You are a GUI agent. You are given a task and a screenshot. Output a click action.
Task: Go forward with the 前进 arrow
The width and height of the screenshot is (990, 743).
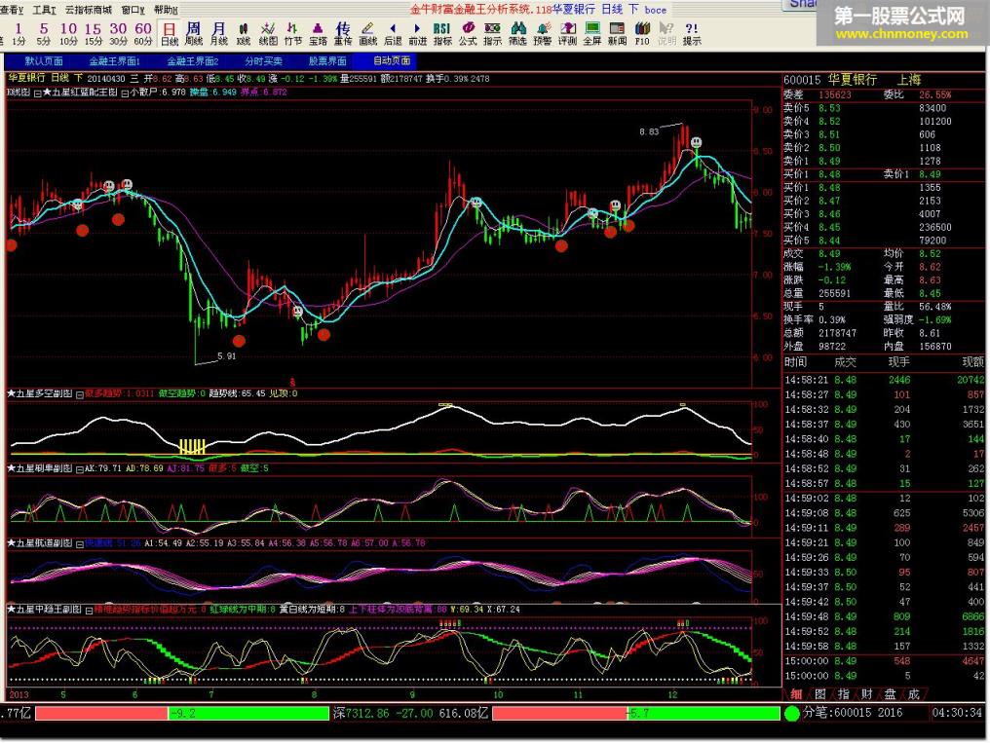pyautogui.click(x=417, y=33)
